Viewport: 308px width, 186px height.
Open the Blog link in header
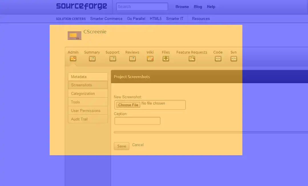pos(198,7)
